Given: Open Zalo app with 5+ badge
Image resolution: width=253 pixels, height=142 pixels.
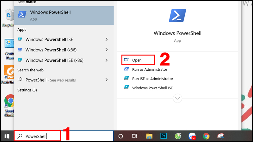Looking at the screenshot, I should (192, 136).
